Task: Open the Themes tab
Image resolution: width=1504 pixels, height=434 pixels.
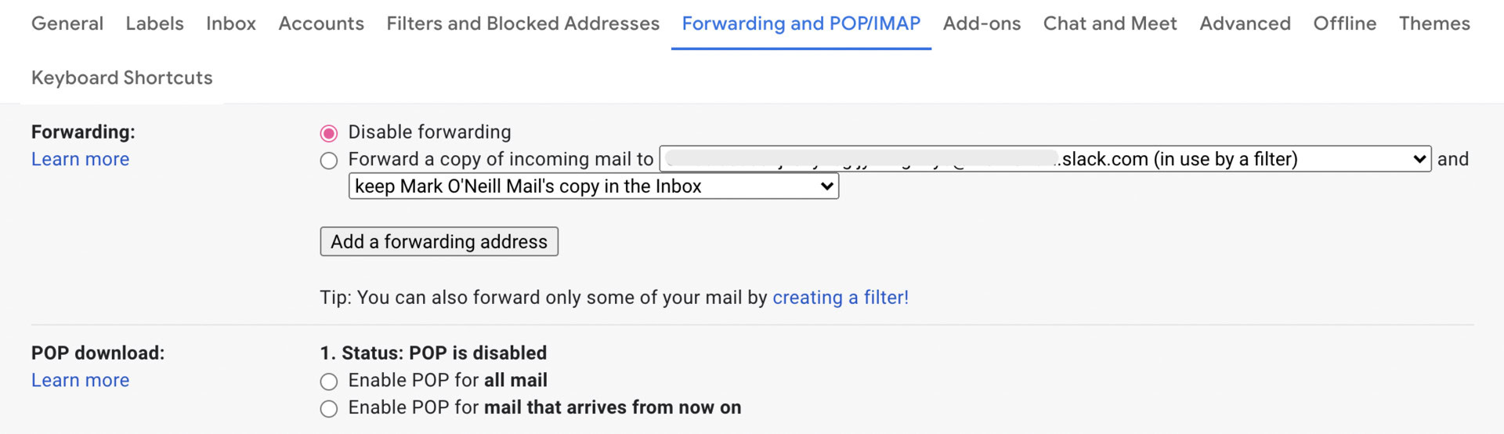Action: coord(1434,24)
